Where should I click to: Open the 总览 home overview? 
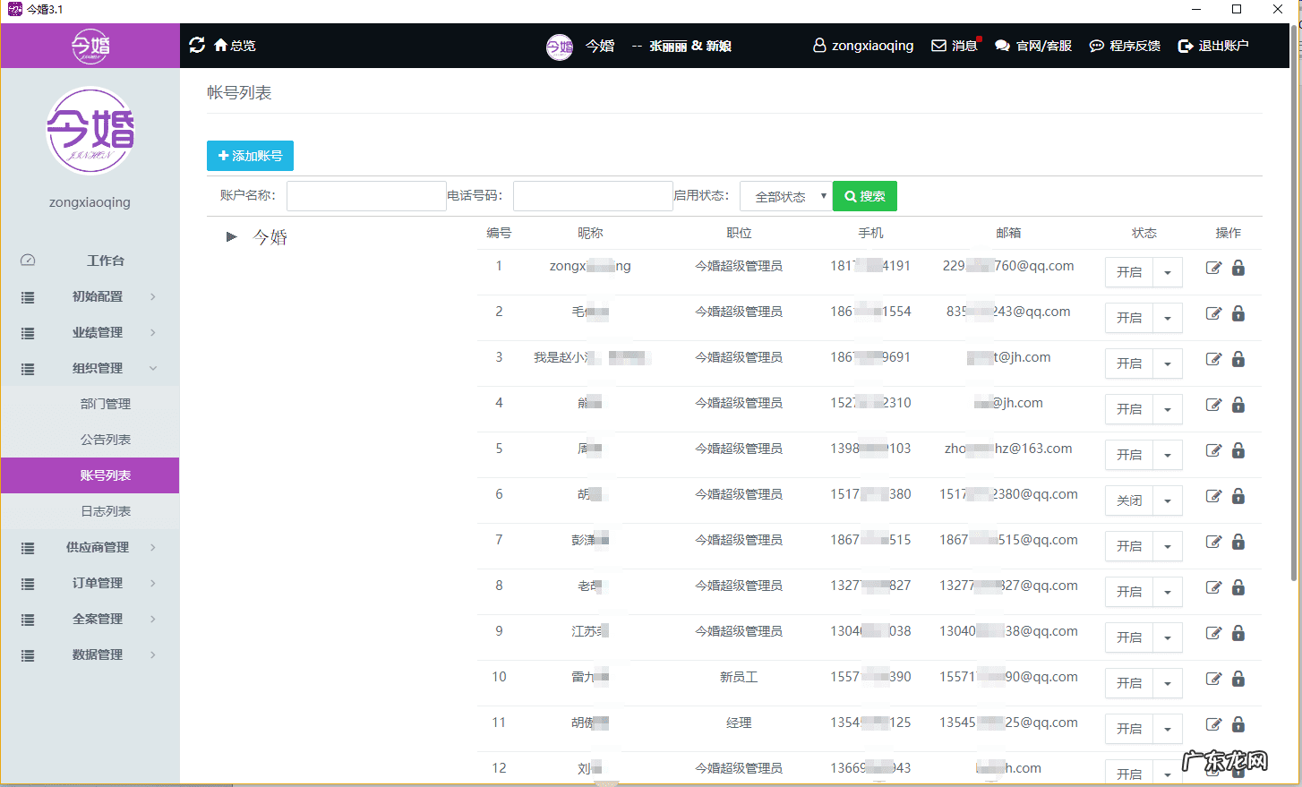235,46
